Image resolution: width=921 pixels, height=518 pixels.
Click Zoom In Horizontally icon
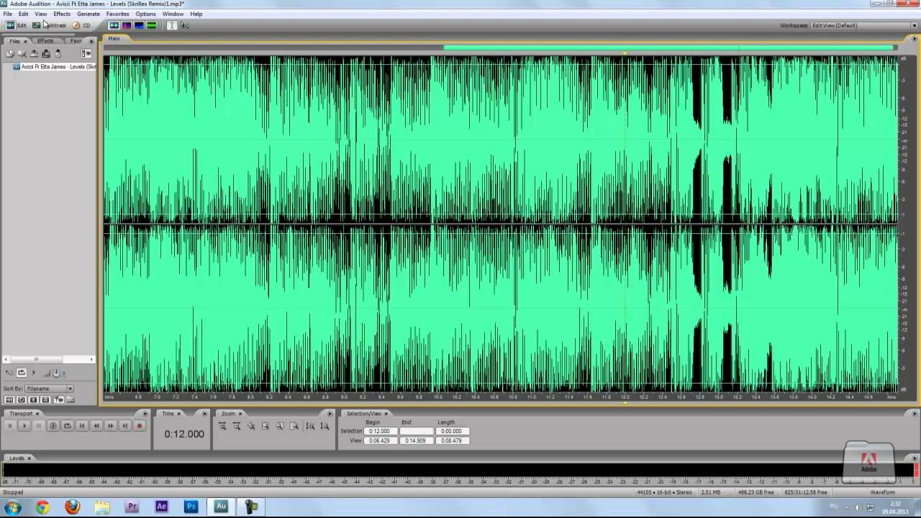(222, 426)
